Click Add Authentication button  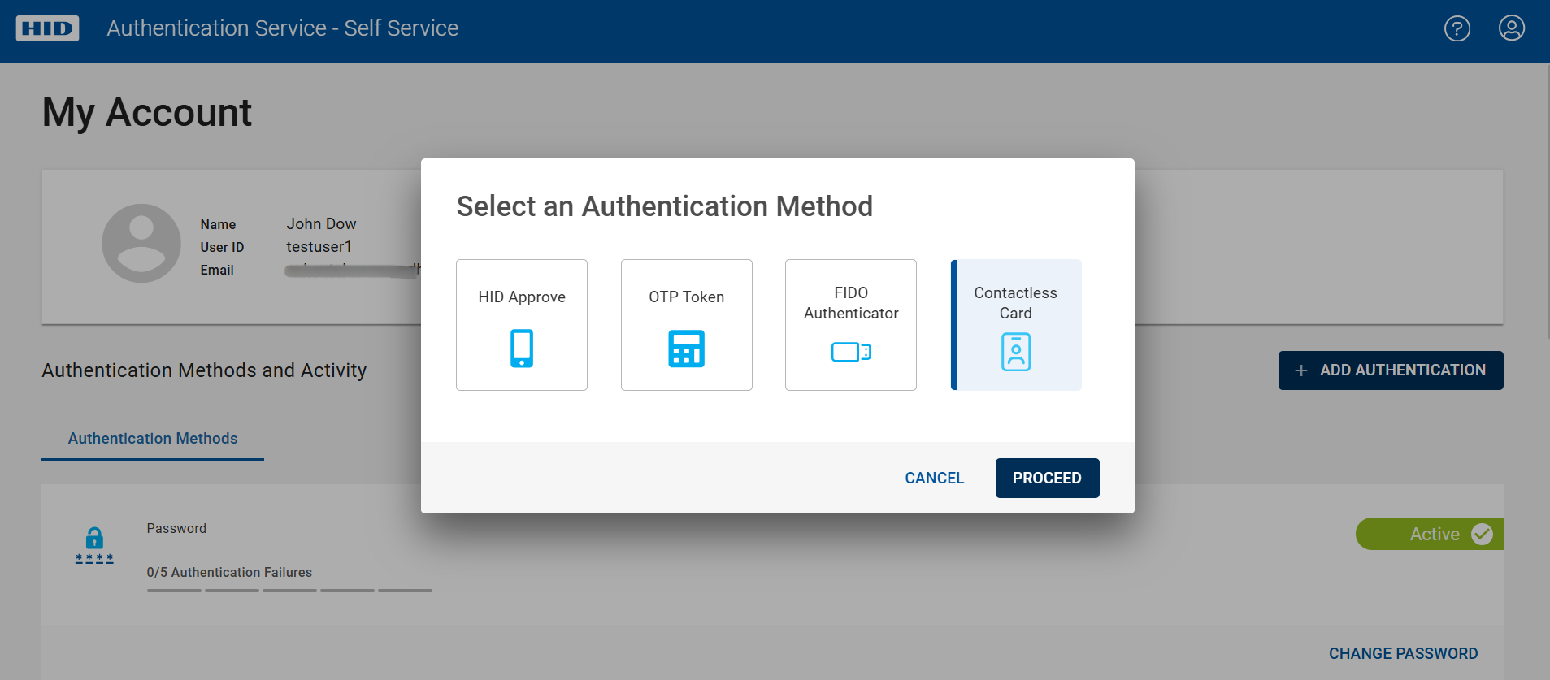pos(1391,370)
